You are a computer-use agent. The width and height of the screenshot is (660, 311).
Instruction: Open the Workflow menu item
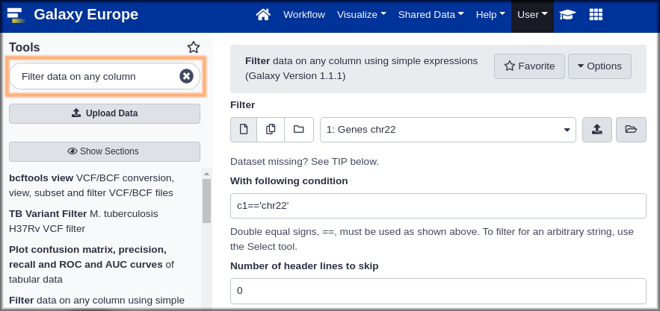[304, 15]
